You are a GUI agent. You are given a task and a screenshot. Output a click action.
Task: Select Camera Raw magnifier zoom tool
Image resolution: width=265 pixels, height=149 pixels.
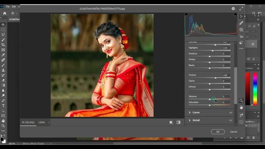241,101
